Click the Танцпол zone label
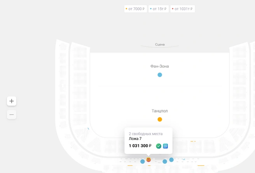 tap(160, 111)
